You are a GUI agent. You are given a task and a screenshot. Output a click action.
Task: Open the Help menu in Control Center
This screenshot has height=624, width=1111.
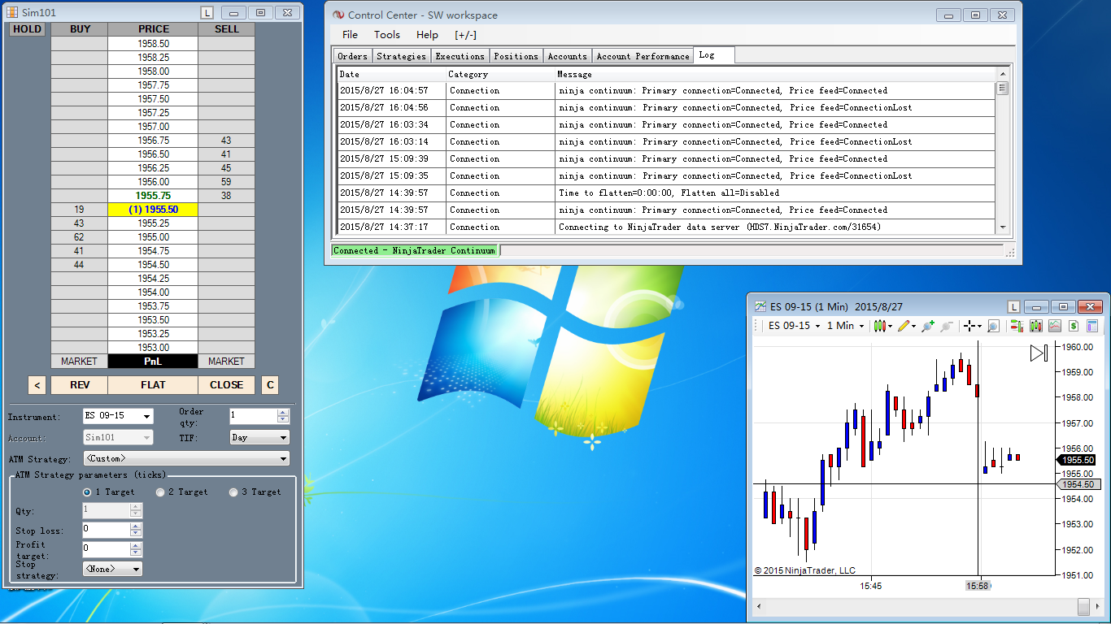tap(427, 35)
